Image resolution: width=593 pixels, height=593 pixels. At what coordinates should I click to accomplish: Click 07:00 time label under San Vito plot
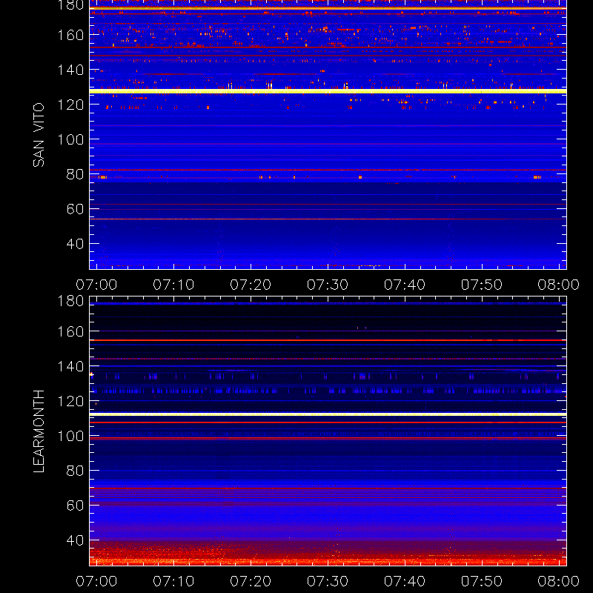click(x=96, y=285)
